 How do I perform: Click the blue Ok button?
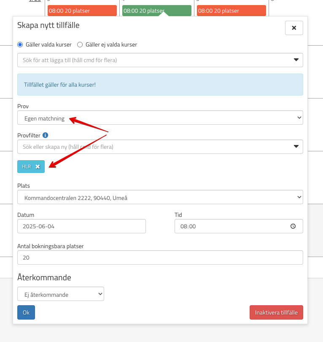pyautogui.click(x=26, y=312)
